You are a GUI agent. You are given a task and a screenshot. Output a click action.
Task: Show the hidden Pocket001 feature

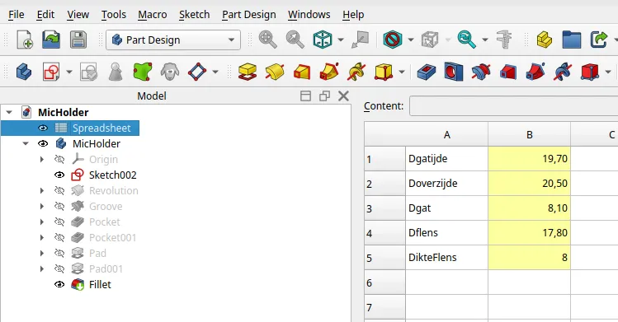[x=59, y=237]
